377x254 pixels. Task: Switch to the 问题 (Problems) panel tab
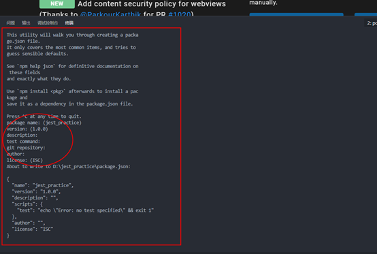click(x=11, y=23)
